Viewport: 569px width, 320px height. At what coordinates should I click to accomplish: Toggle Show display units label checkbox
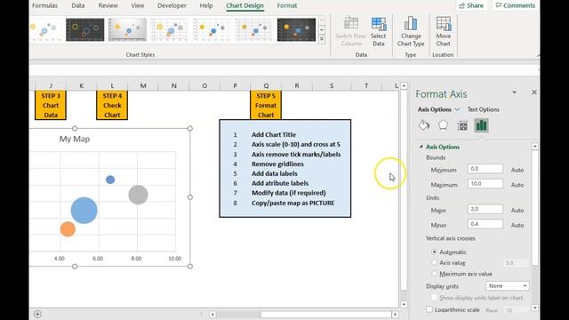click(434, 298)
